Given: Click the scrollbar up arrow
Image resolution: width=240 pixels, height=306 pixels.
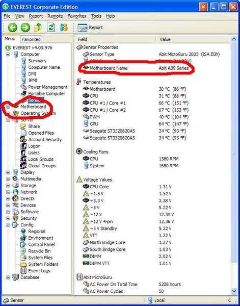Looking at the screenshot, I should 234,39.
